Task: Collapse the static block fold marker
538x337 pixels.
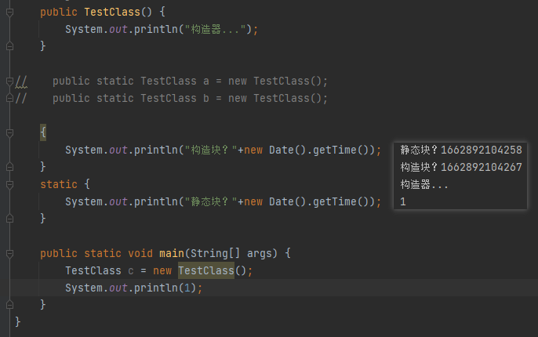Action: point(9,184)
